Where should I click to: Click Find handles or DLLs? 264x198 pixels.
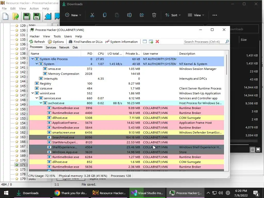point(86,42)
